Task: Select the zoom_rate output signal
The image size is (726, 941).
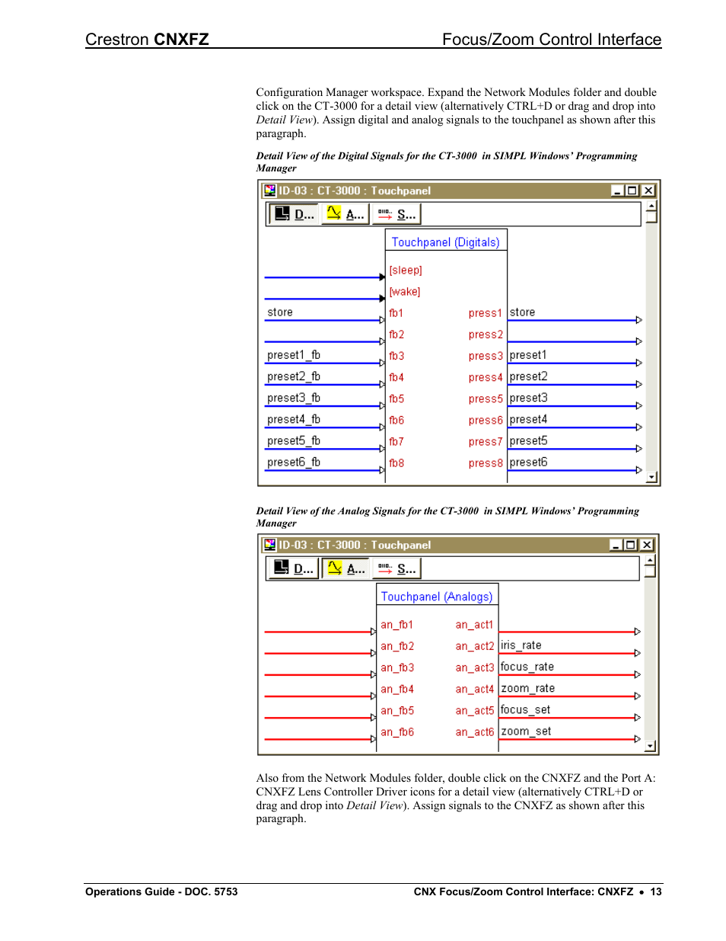Action: pos(528,688)
